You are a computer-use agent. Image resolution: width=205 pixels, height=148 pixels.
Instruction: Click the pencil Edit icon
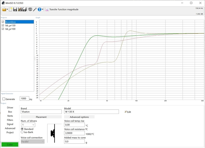(x=126, y=112)
